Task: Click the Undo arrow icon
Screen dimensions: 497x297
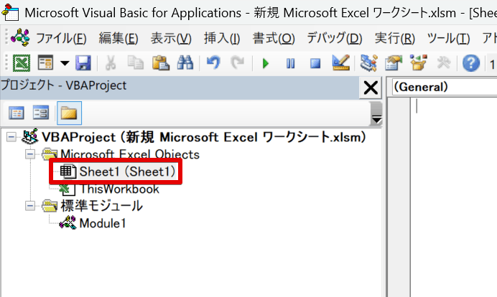Action: 213,62
